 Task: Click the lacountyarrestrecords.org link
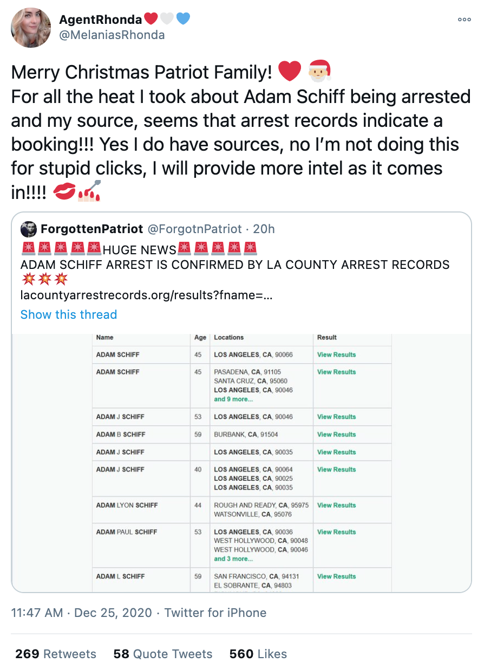point(146,295)
